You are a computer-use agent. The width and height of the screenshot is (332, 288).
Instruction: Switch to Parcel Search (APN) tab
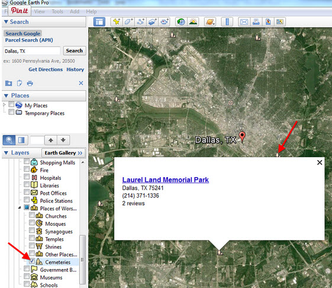(x=29, y=40)
